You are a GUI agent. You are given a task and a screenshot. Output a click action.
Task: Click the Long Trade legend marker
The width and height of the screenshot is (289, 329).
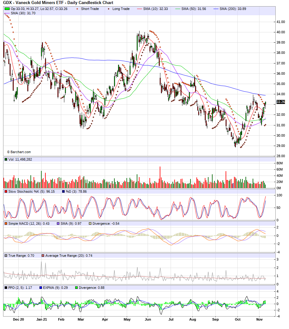point(108,9)
